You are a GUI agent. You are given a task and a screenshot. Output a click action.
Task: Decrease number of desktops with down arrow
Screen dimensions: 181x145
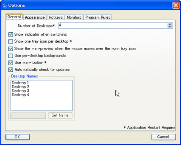coord(170,27)
